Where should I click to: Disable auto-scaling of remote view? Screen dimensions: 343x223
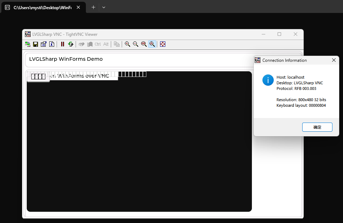[152, 44]
